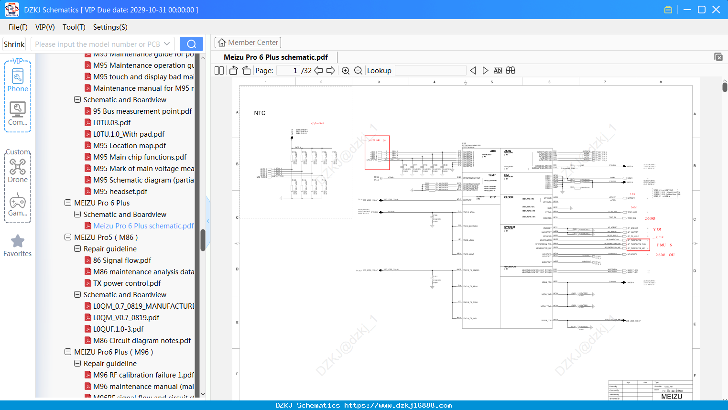This screenshot has width=728, height=410.
Task: Open the VIP(V) menu
Action: (45, 27)
